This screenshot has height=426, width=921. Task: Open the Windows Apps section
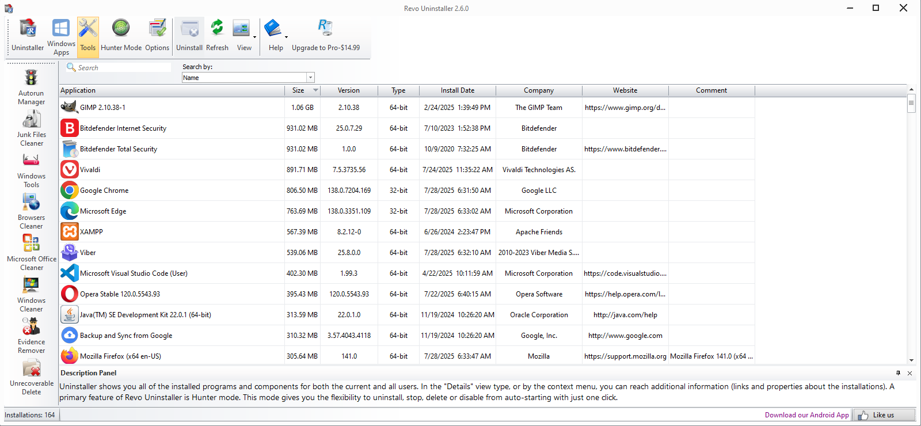pyautogui.click(x=61, y=37)
